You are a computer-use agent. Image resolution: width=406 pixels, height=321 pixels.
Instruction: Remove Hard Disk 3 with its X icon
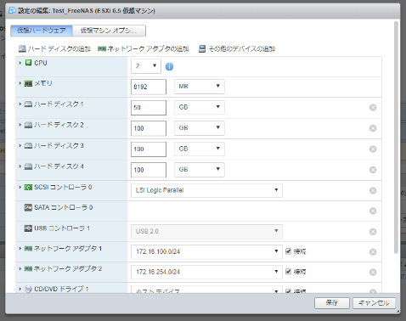point(373,149)
